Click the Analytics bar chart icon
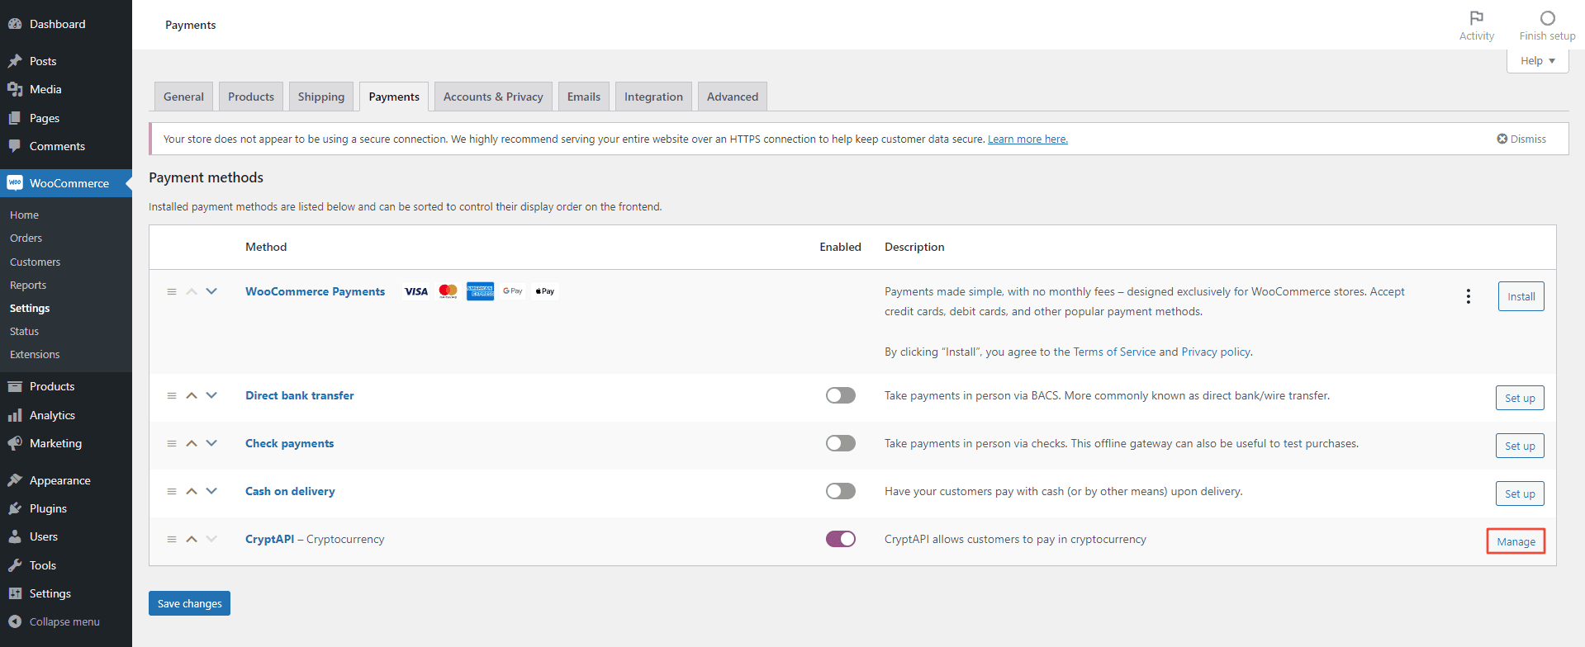Viewport: 1585px width, 647px height. 15,415
